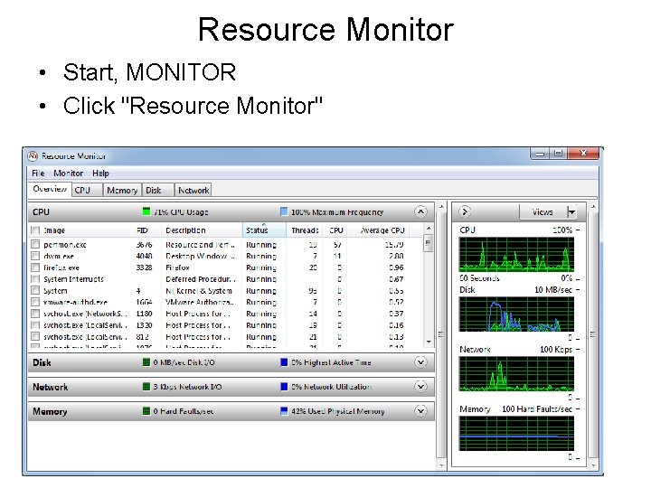Click the green CPU Usage indicator square
Image resolution: width=651 pixels, height=488 pixels.
tap(146, 211)
